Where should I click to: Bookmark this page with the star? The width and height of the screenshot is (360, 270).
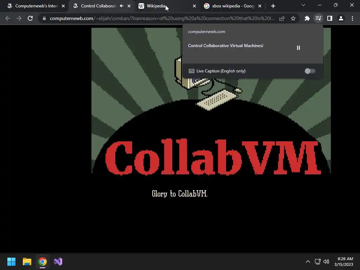point(293,18)
